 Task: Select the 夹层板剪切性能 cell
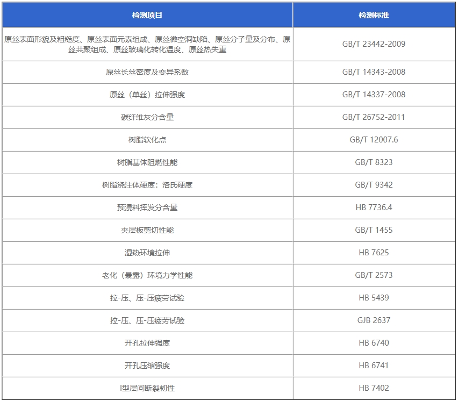point(147,230)
